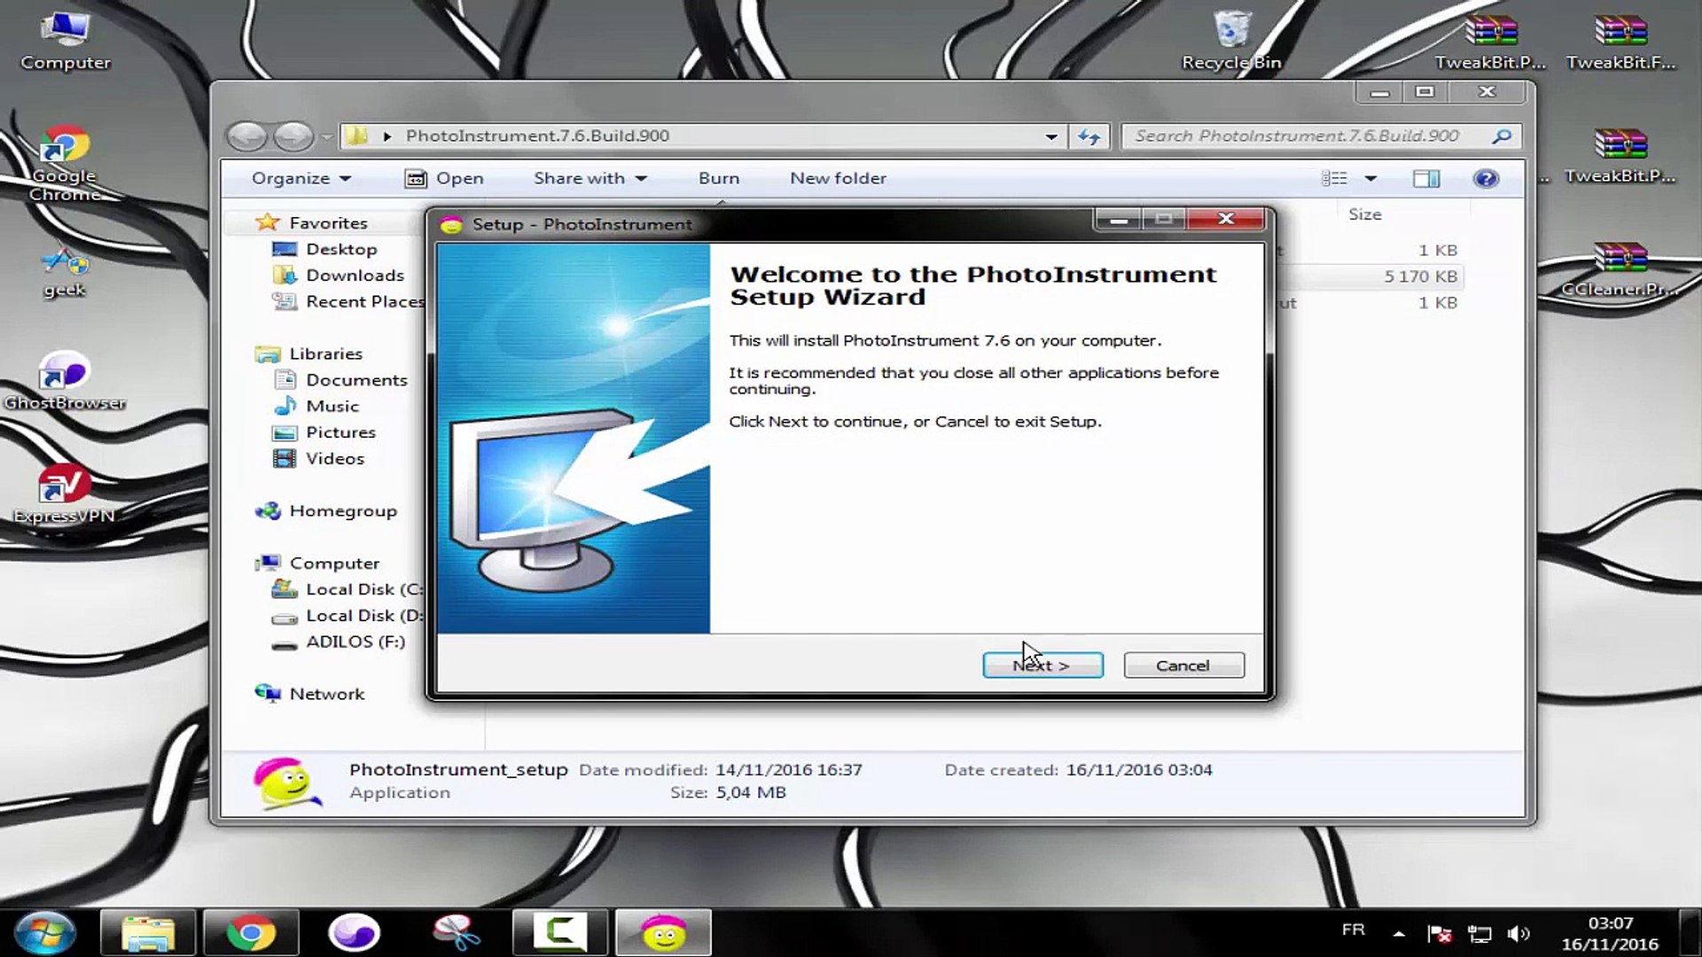1702x957 pixels.
Task: Cancel the PhotoInstrument setup wizard
Action: click(x=1183, y=665)
